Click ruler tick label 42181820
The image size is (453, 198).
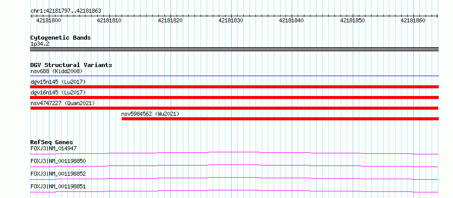(x=170, y=21)
